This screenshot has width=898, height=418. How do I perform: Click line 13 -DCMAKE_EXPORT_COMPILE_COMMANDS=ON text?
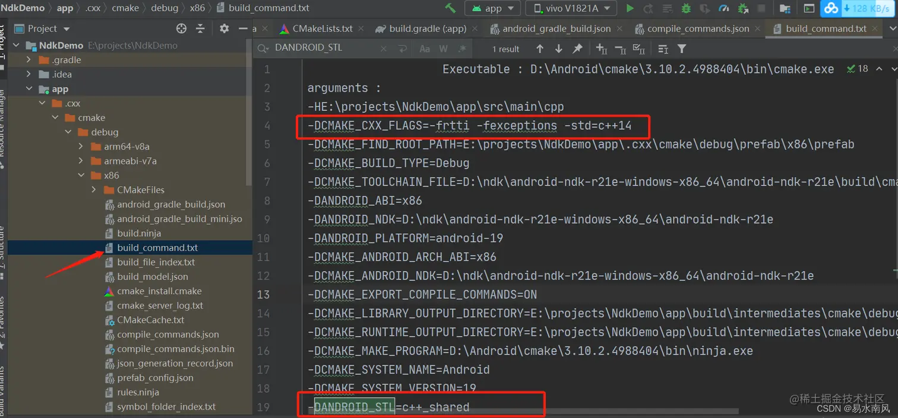click(x=422, y=294)
